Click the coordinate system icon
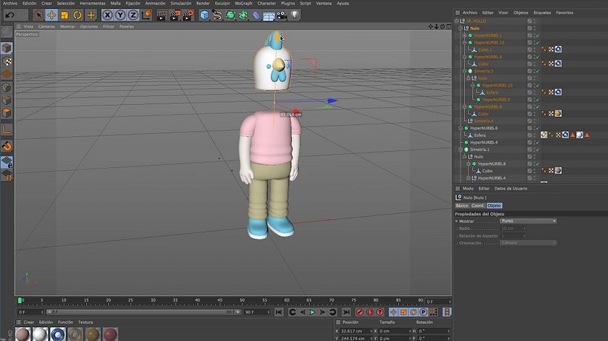 point(147,15)
